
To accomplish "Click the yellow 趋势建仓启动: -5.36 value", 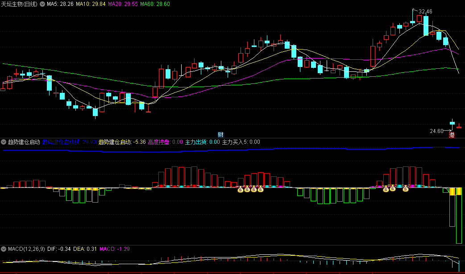I will coord(122,142).
